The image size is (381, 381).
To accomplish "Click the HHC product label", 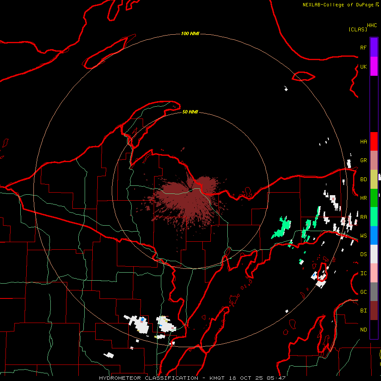I will 372,25.
